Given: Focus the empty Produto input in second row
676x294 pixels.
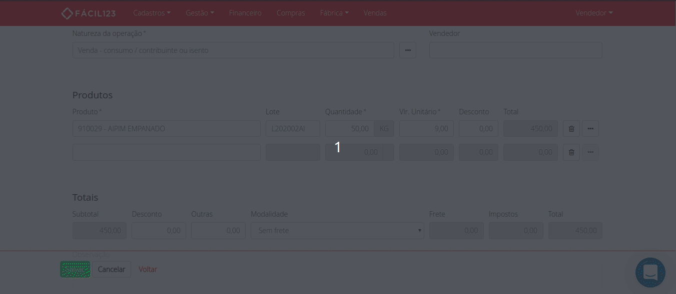Looking at the screenshot, I should (x=166, y=152).
